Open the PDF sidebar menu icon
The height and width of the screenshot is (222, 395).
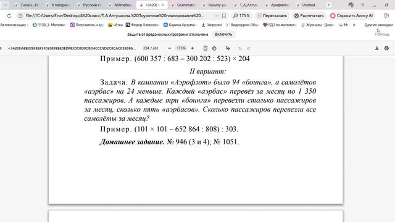click(x=1, y=48)
